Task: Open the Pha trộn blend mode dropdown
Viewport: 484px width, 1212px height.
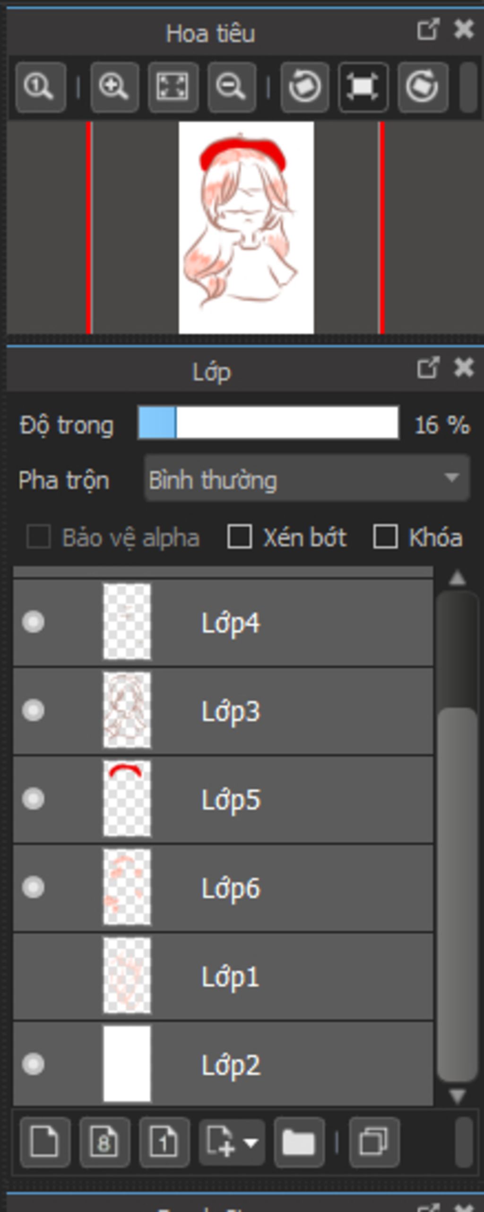Action: (x=307, y=478)
